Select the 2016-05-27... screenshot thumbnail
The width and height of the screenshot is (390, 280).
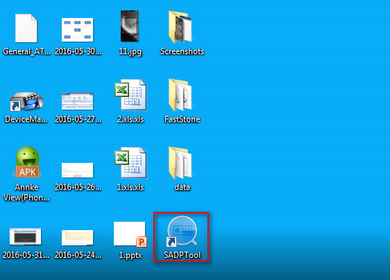click(77, 101)
